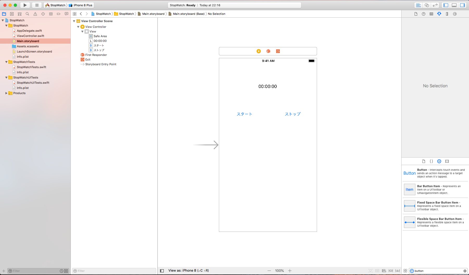Clear the button library search field
The width and height of the screenshot is (469, 275).
click(465, 271)
